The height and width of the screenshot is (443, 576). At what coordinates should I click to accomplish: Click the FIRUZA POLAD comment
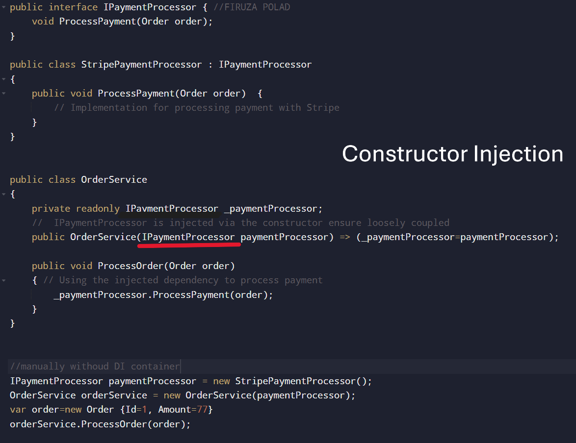(x=252, y=7)
